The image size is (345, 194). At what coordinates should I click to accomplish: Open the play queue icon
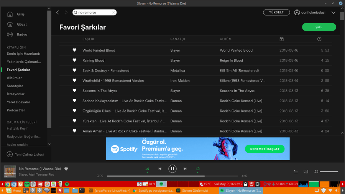(x=296, y=171)
